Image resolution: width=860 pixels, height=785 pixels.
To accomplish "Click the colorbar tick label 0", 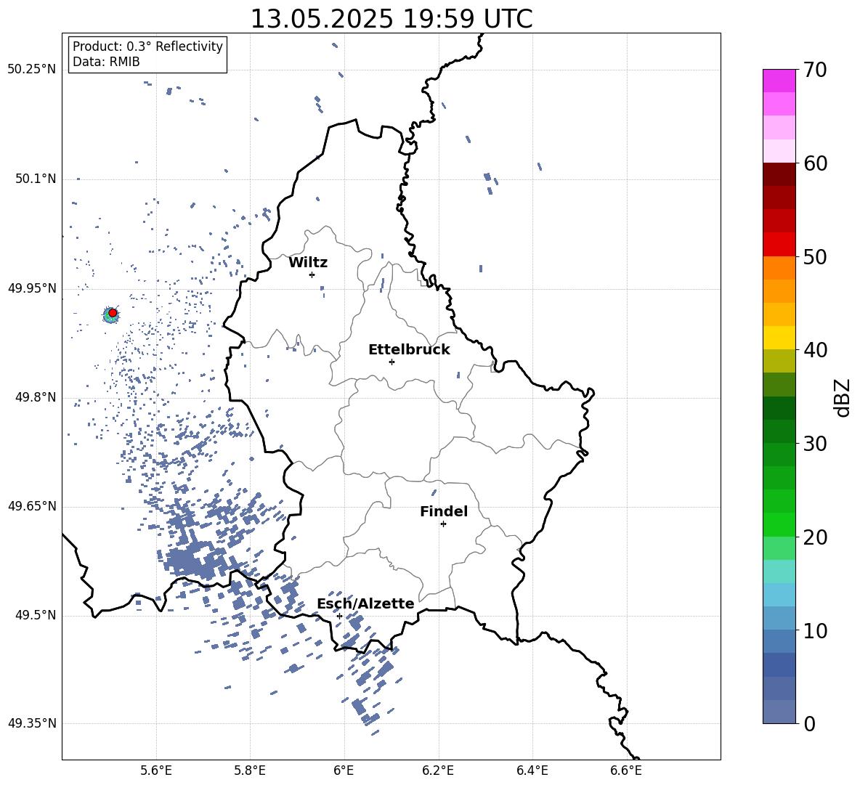I will 809,723.
